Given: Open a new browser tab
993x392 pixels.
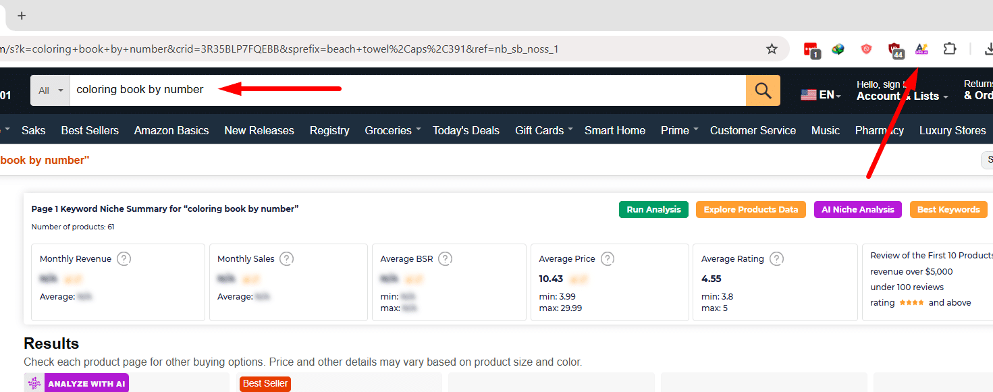Looking at the screenshot, I should click(x=22, y=16).
